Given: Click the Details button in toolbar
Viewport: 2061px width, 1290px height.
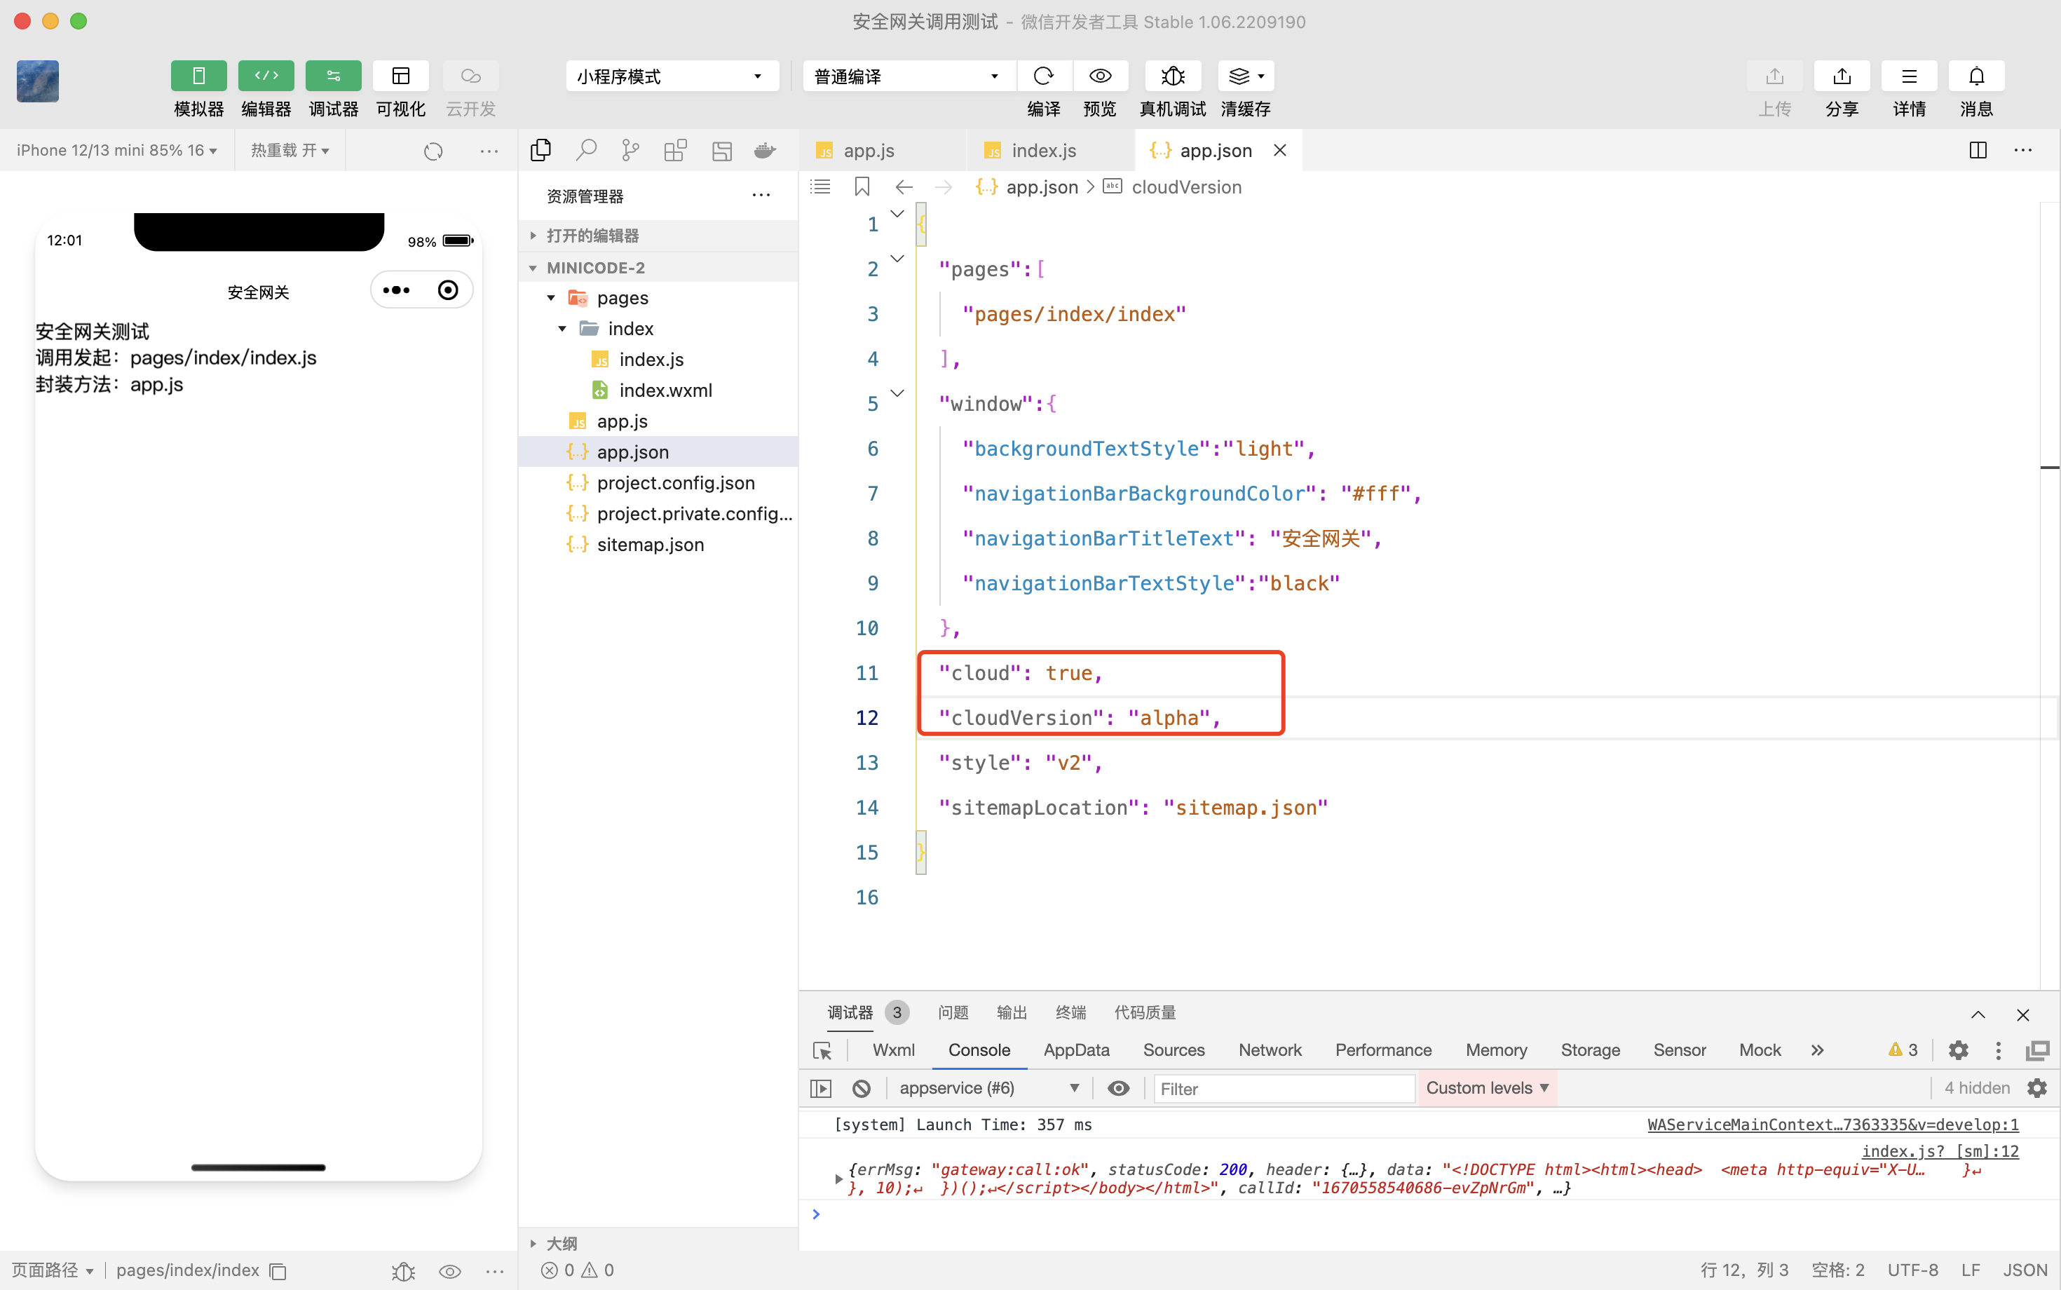Looking at the screenshot, I should (x=1908, y=76).
